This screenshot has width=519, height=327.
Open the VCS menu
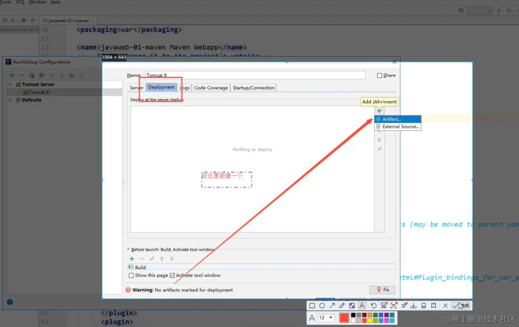pyautogui.click(x=20, y=2)
